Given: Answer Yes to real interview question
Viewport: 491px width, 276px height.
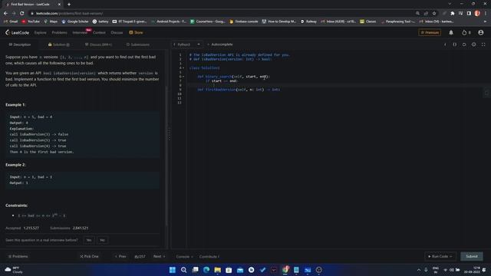Looking at the screenshot, I should (x=89, y=240).
